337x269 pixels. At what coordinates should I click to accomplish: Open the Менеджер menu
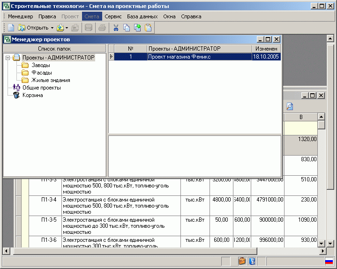20,16
